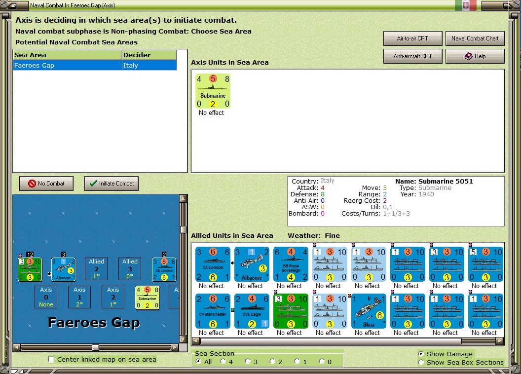Image resolution: width=521 pixels, height=374 pixels.
Task: Choose sea section 4
Action: point(223,361)
